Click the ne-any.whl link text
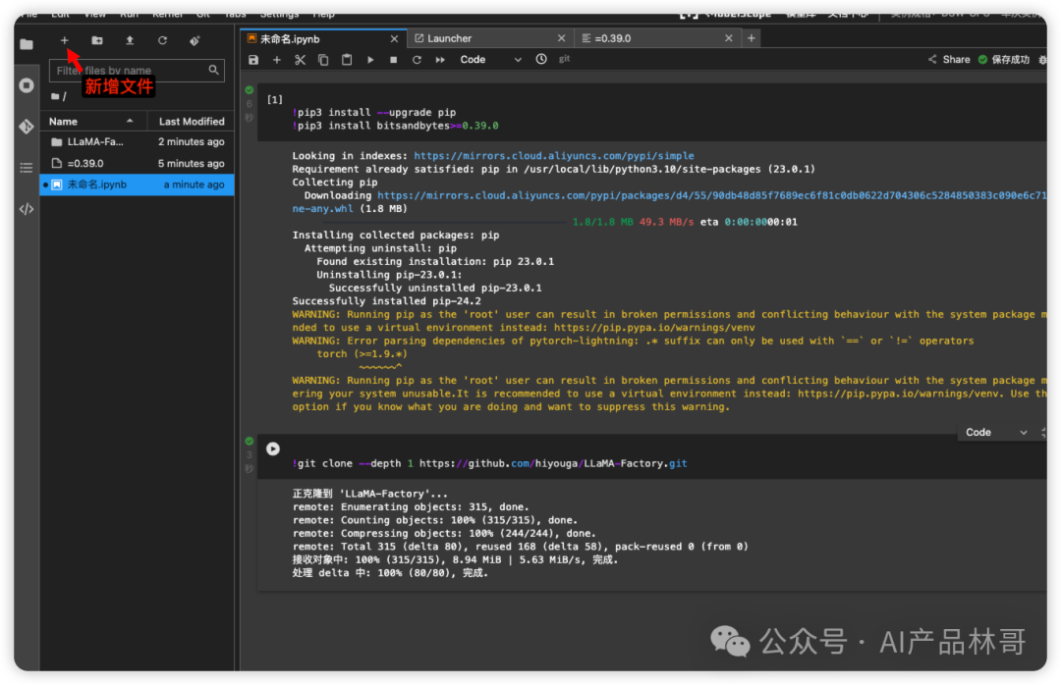Image resolution: width=1061 pixels, height=685 pixels. click(x=323, y=208)
